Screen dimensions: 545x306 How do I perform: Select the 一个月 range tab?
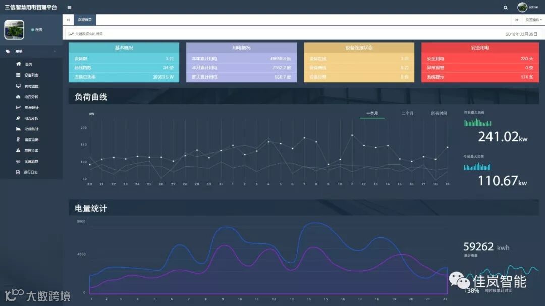click(372, 113)
